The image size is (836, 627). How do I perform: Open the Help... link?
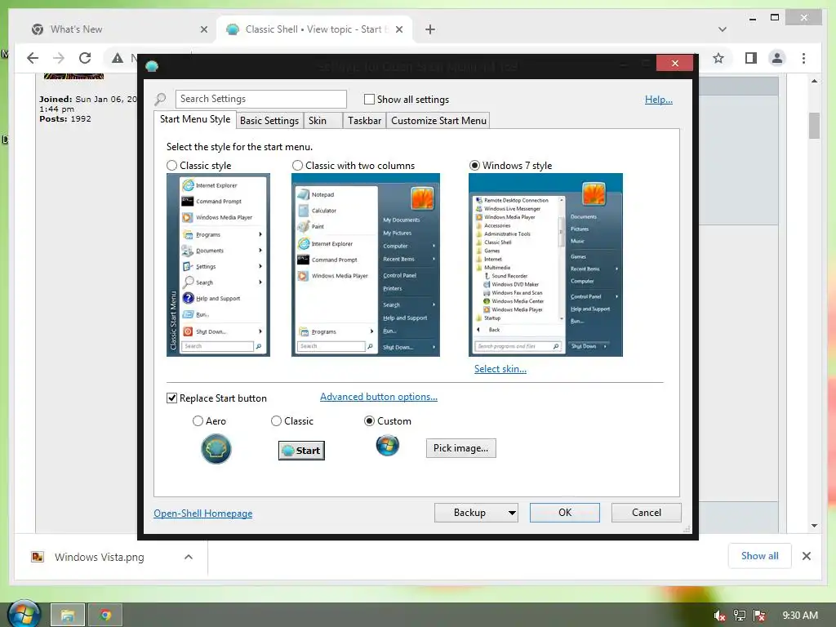coord(659,100)
